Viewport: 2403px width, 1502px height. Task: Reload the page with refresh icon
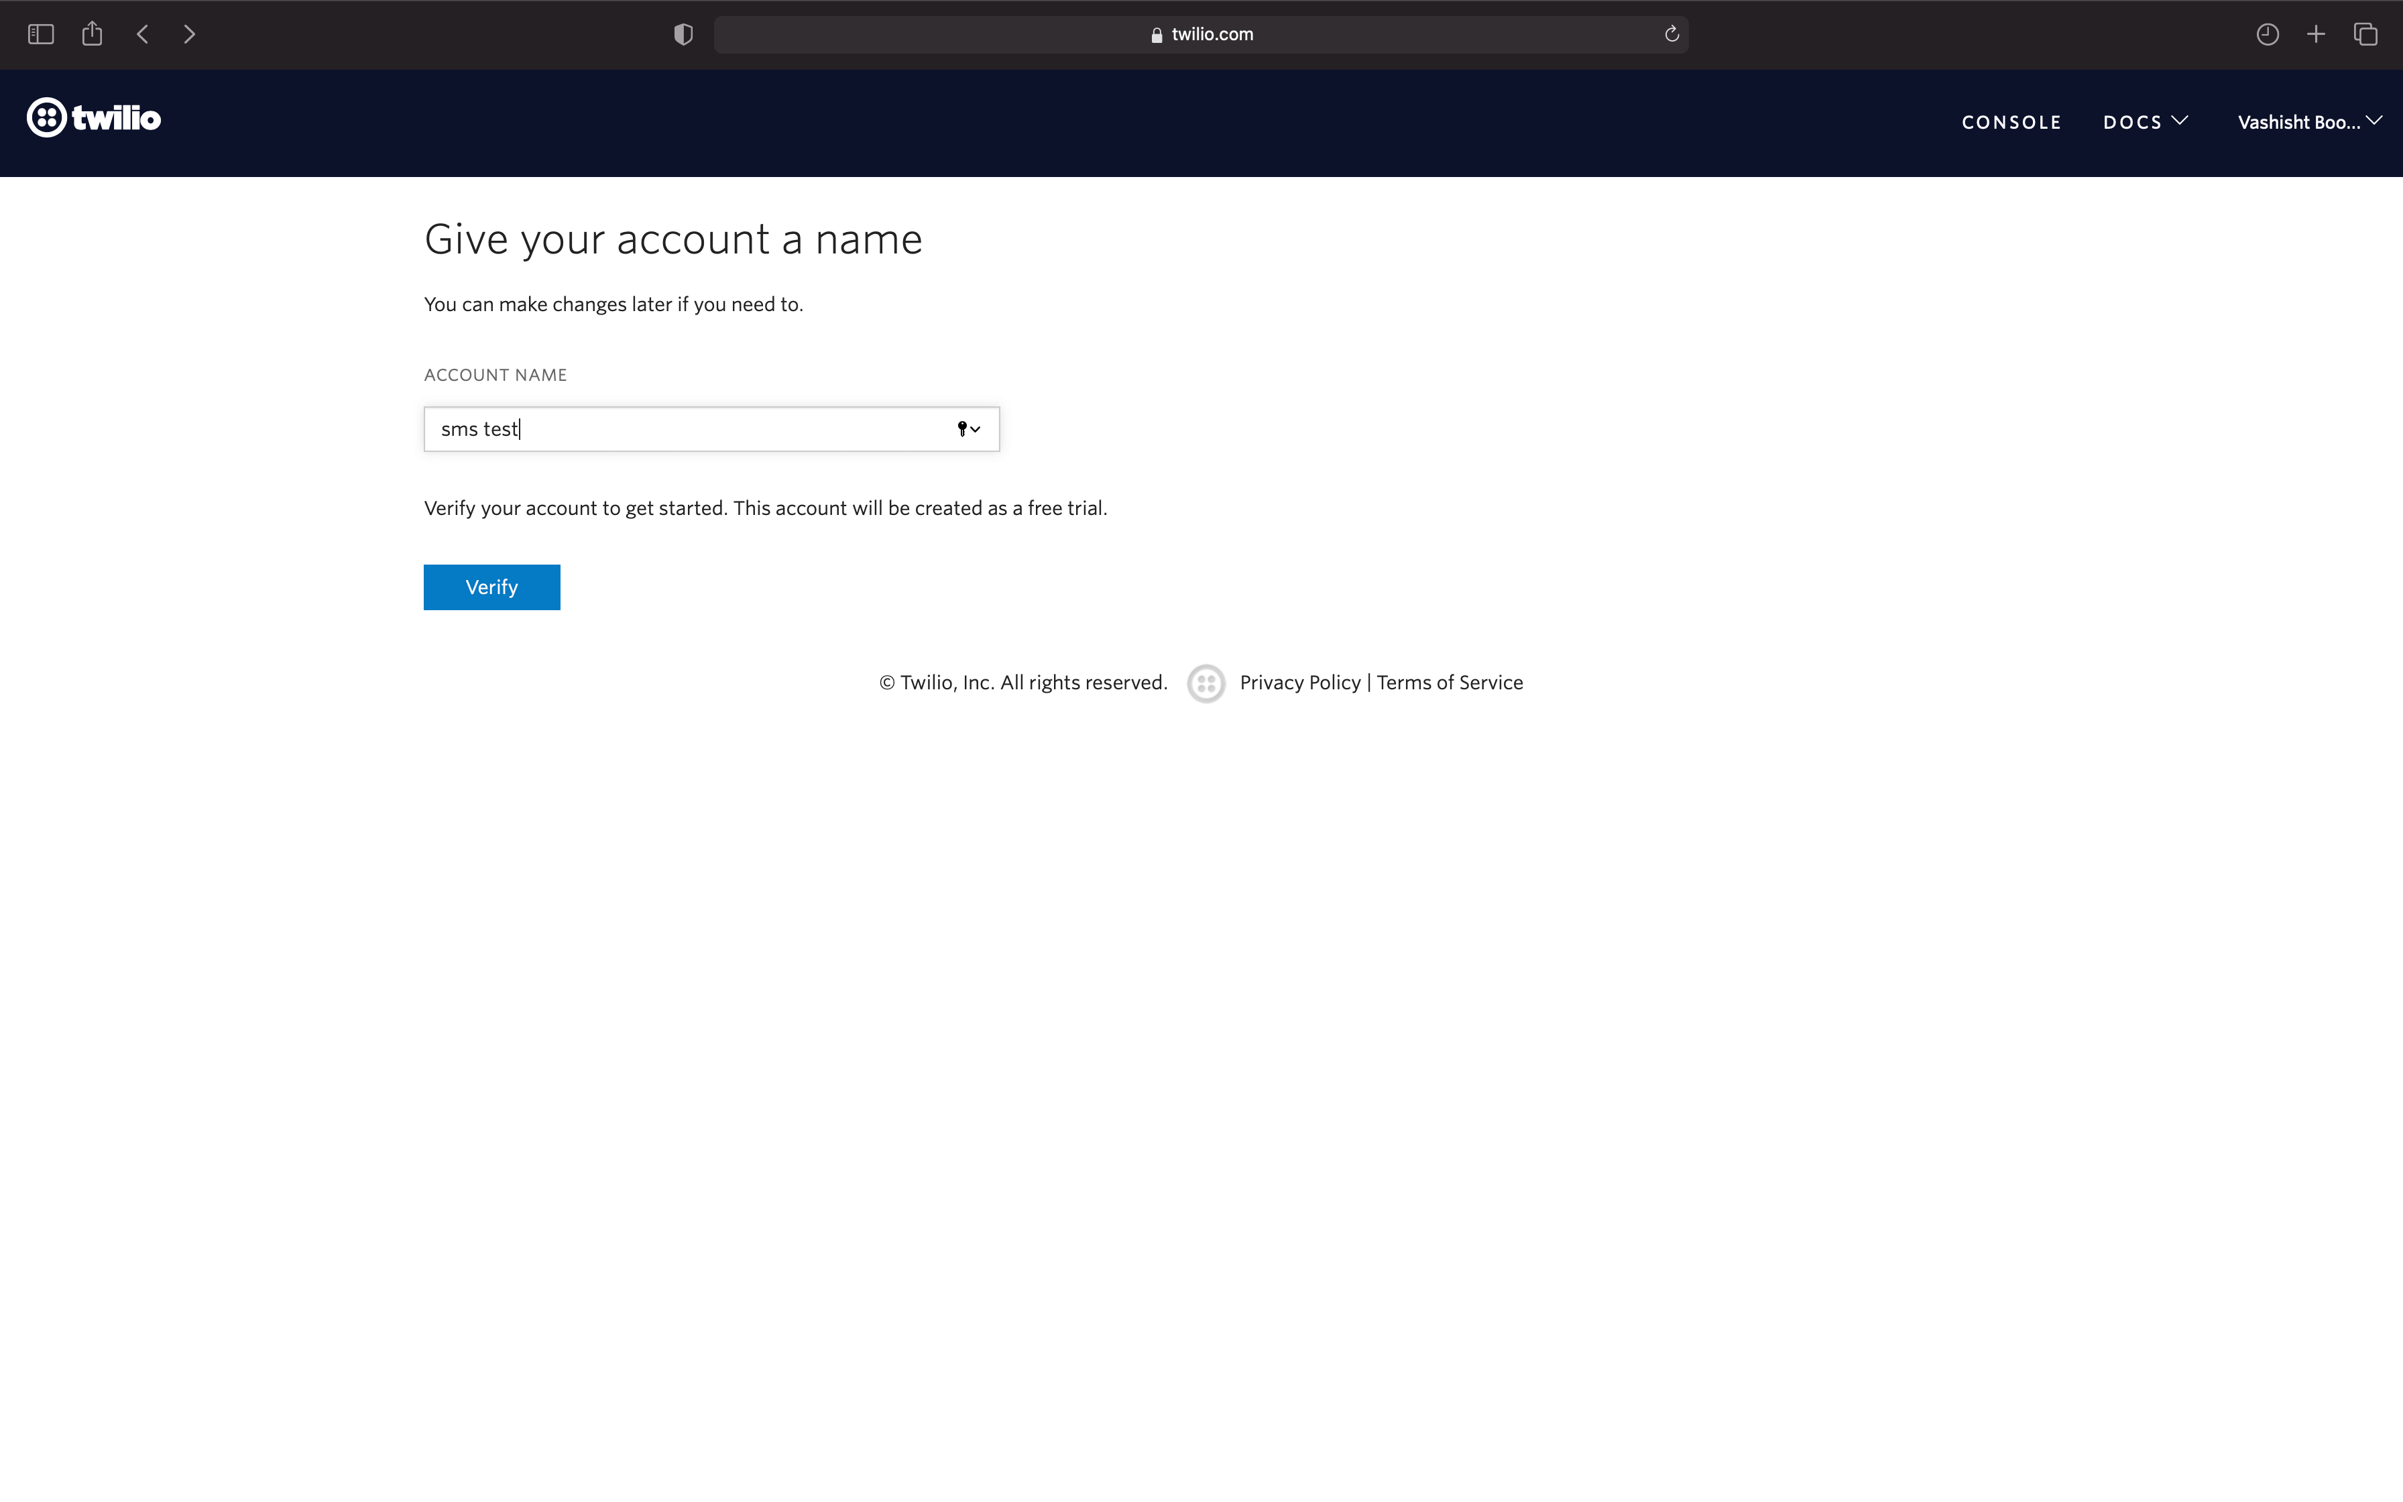click(1672, 35)
